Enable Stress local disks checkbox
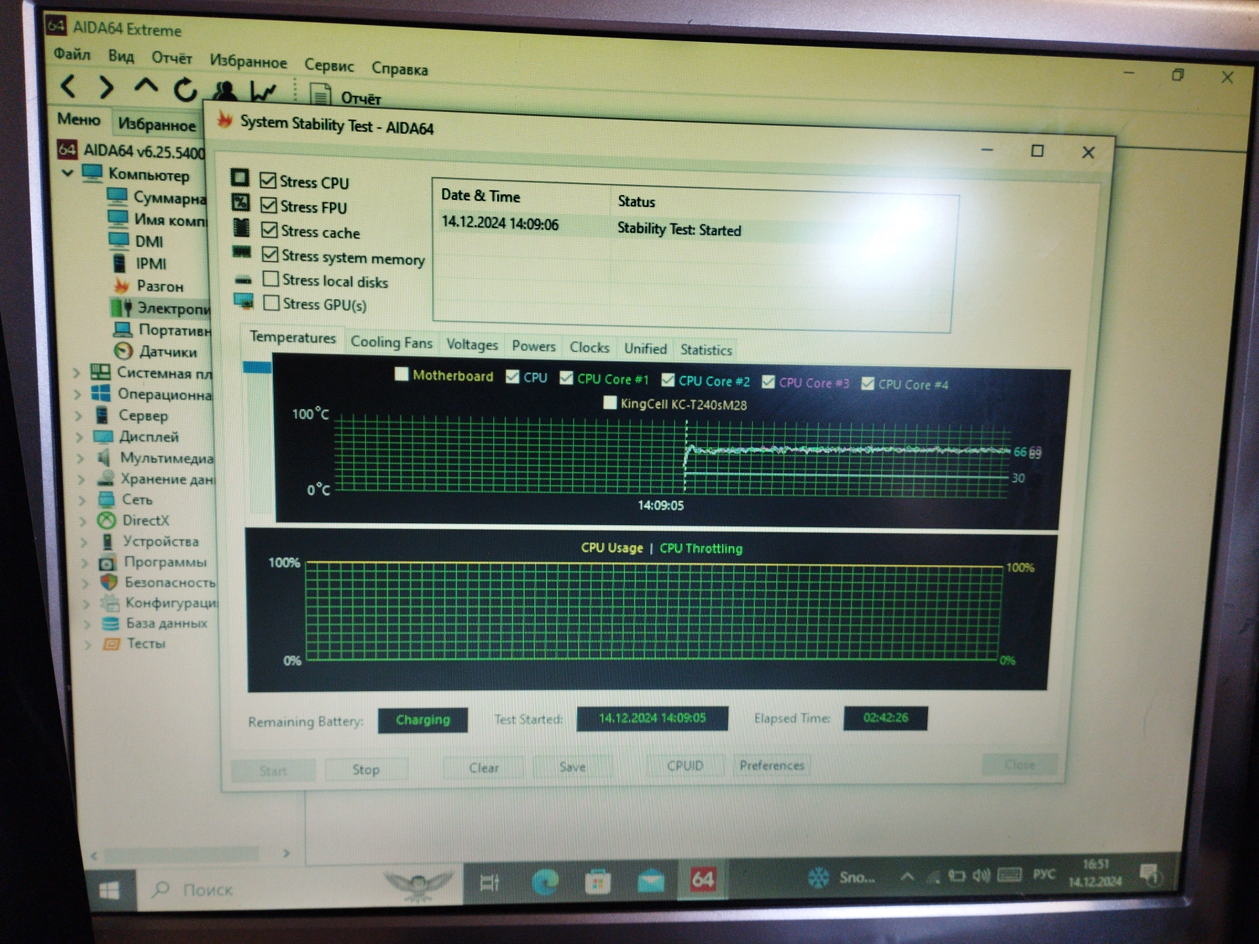 270,279
